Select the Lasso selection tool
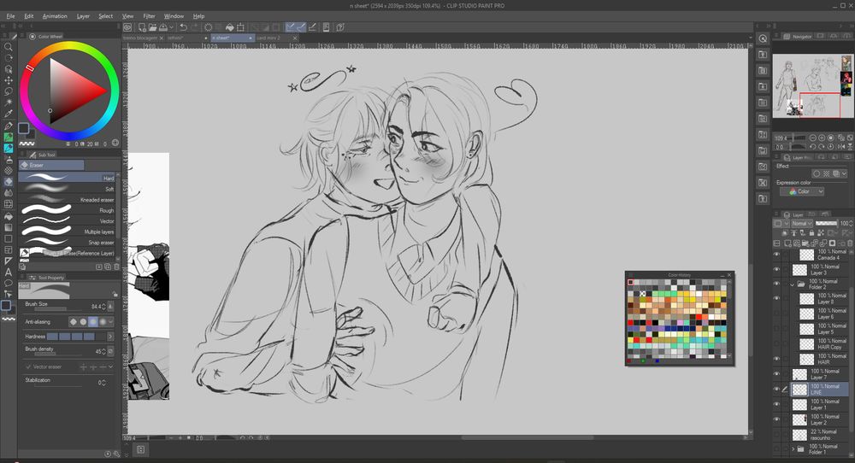This screenshot has width=855, height=463. point(9,91)
